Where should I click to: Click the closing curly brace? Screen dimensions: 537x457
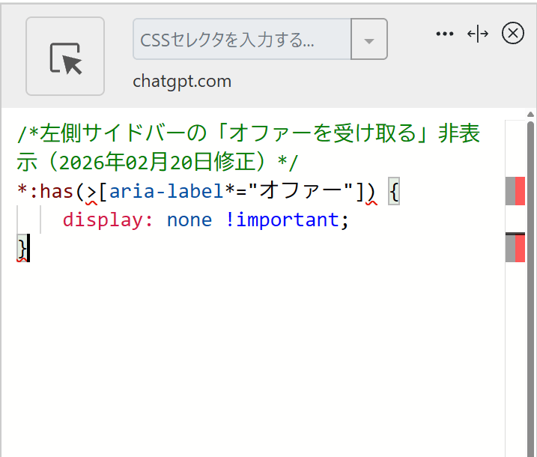coord(22,248)
